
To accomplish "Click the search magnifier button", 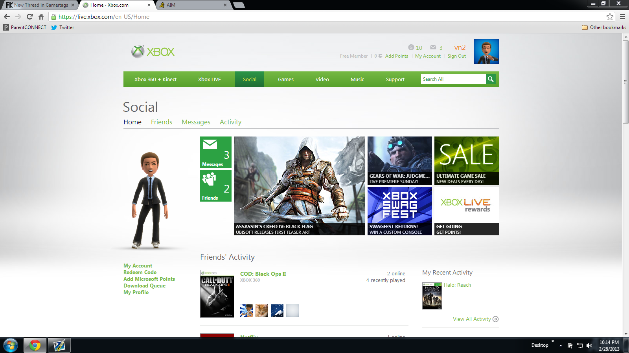I will 491,79.
